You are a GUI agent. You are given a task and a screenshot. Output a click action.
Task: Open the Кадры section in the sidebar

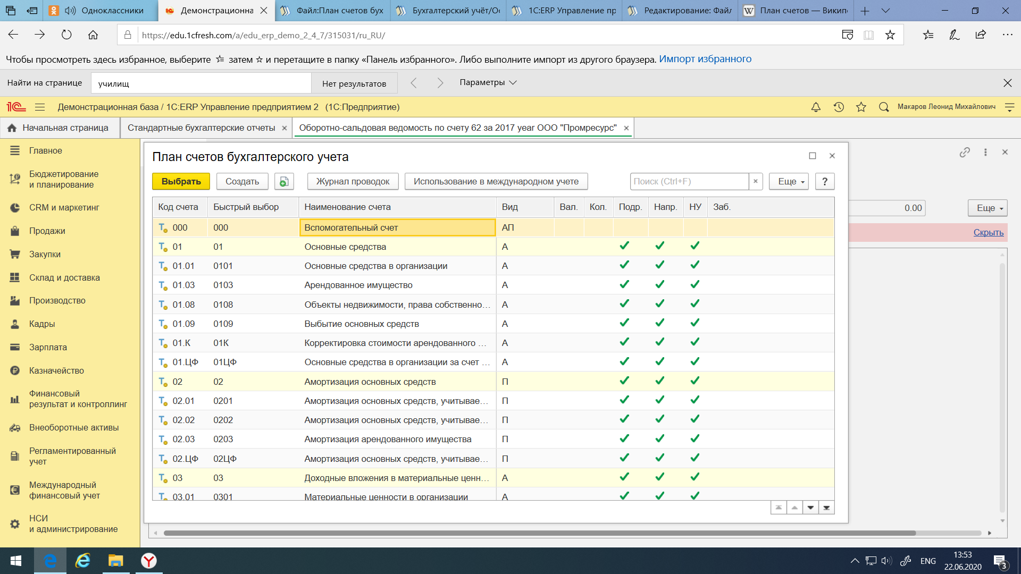pos(42,324)
